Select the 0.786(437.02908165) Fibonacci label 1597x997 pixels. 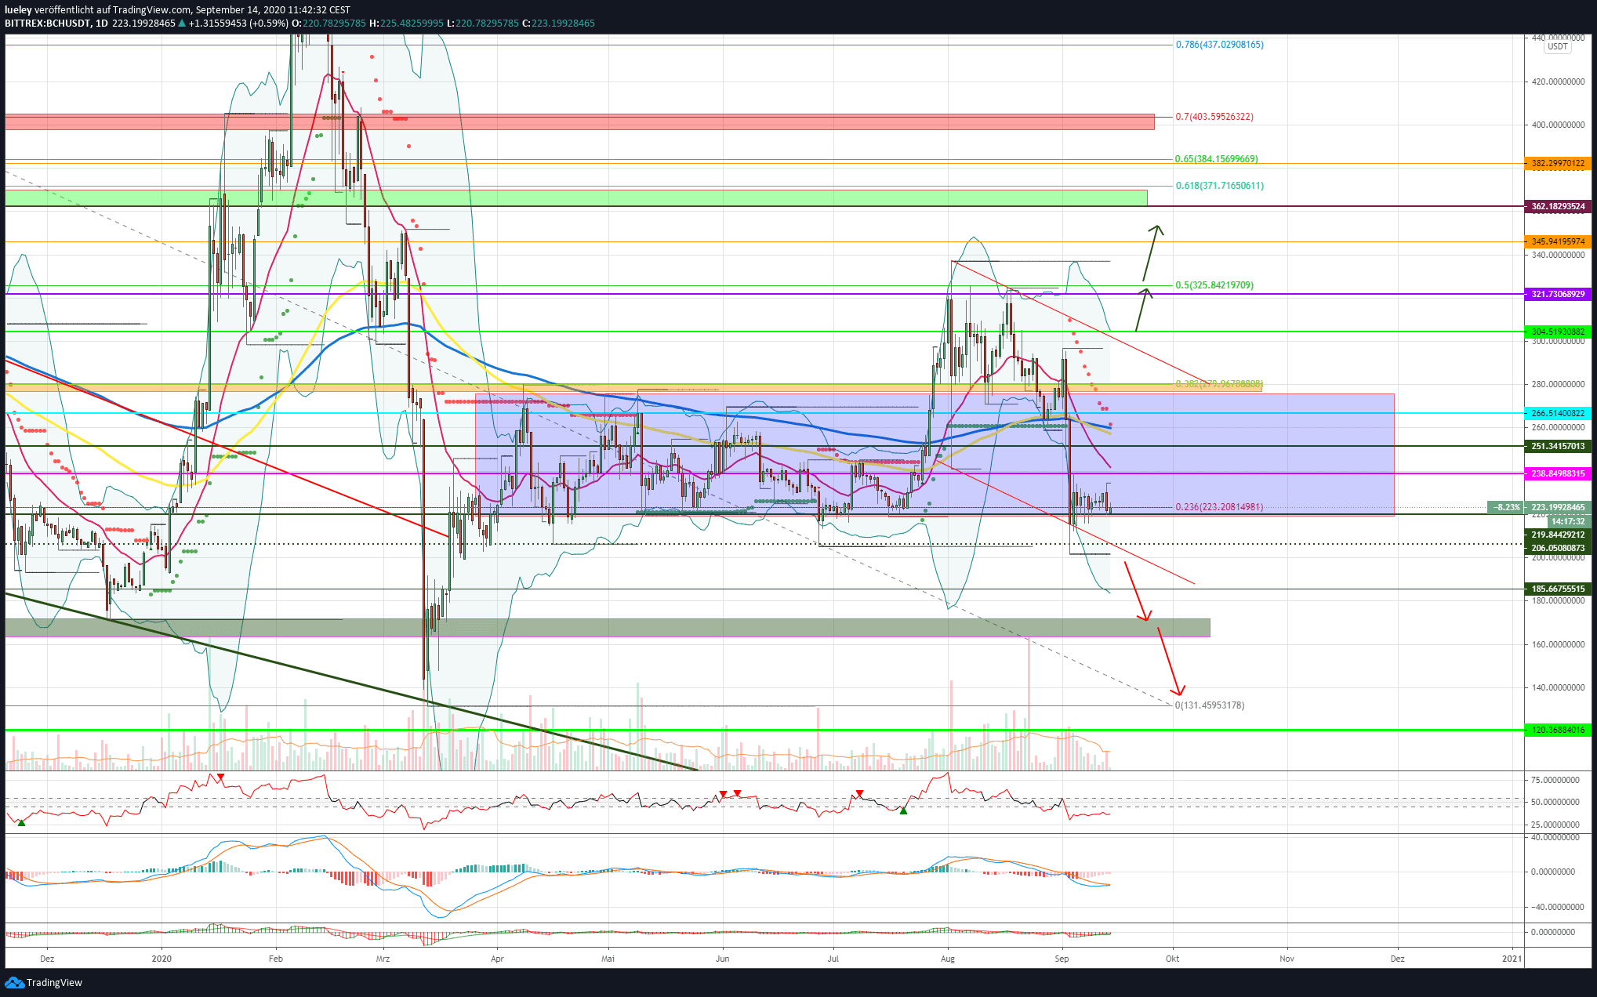(x=1219, y=45)
